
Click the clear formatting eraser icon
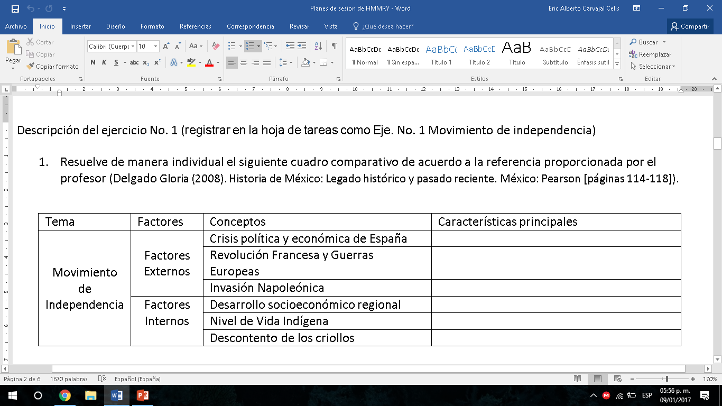[x=215, y=47]
